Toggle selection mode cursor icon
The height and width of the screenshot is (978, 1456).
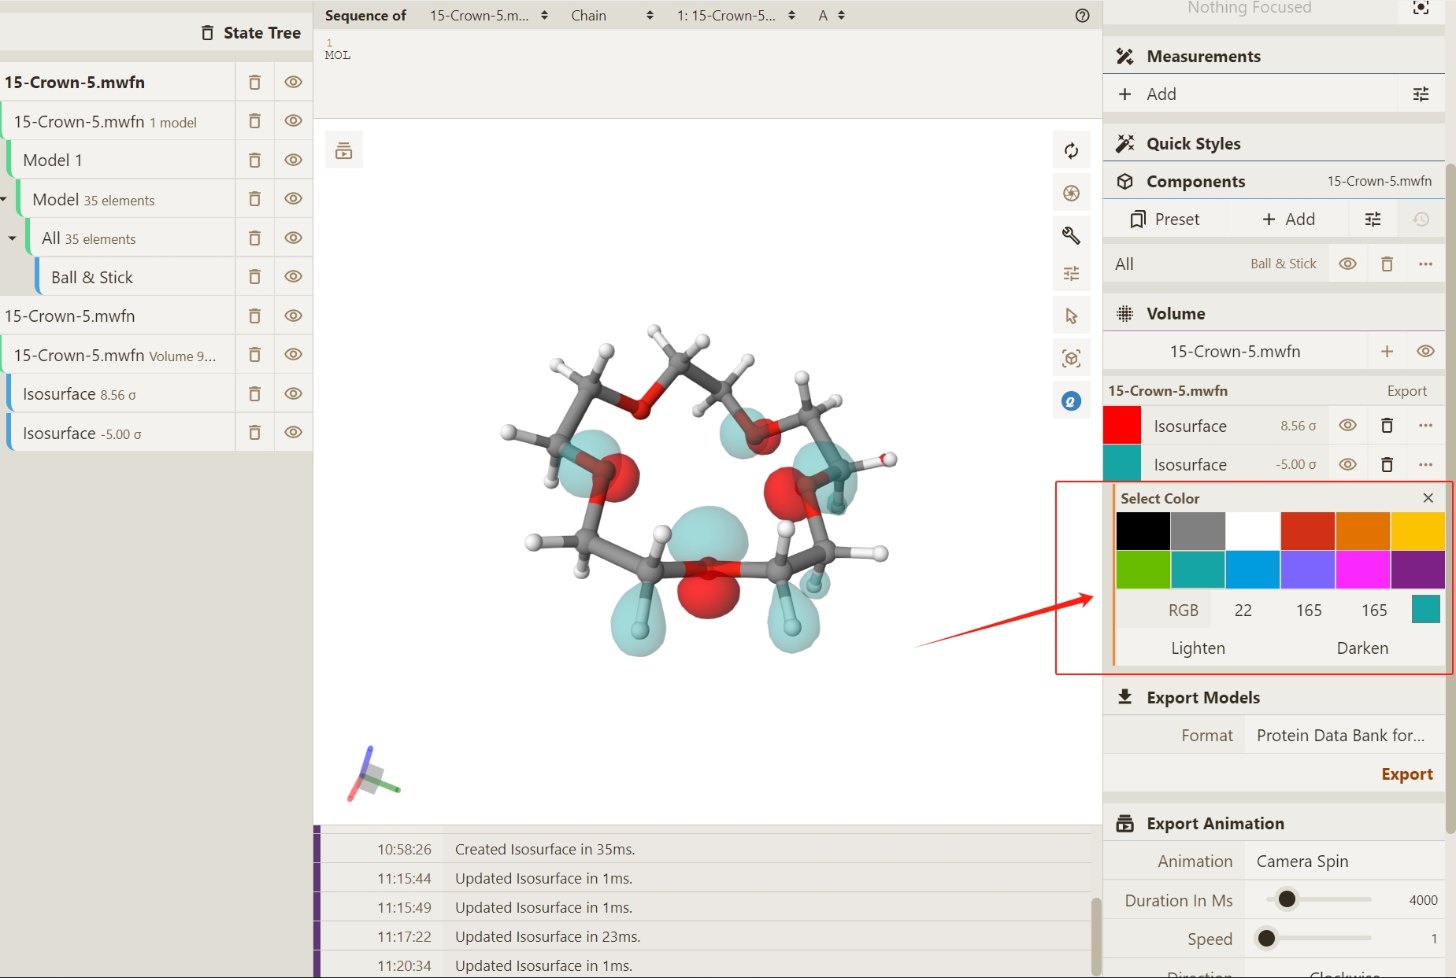coord(1071,316)
